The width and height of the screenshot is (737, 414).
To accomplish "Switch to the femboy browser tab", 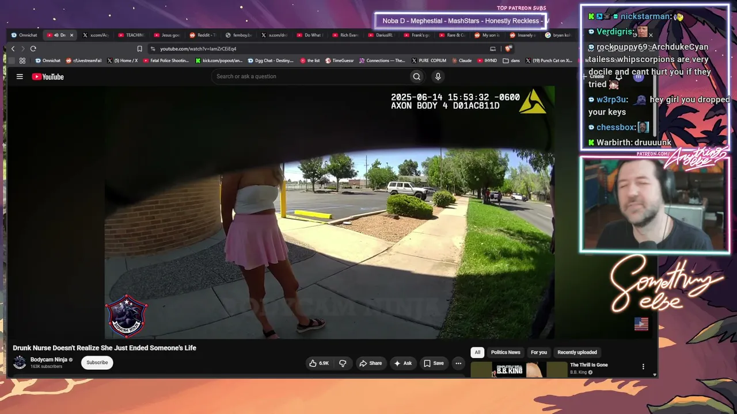I will click(238, 35).
